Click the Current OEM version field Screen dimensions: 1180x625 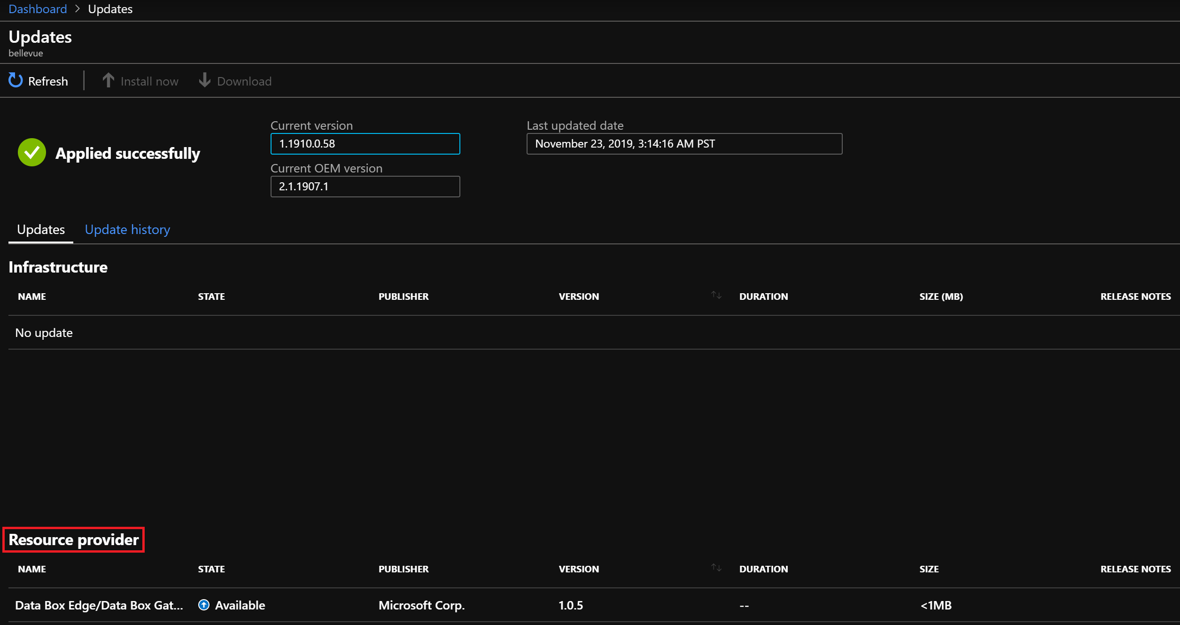tap(365, 187)
